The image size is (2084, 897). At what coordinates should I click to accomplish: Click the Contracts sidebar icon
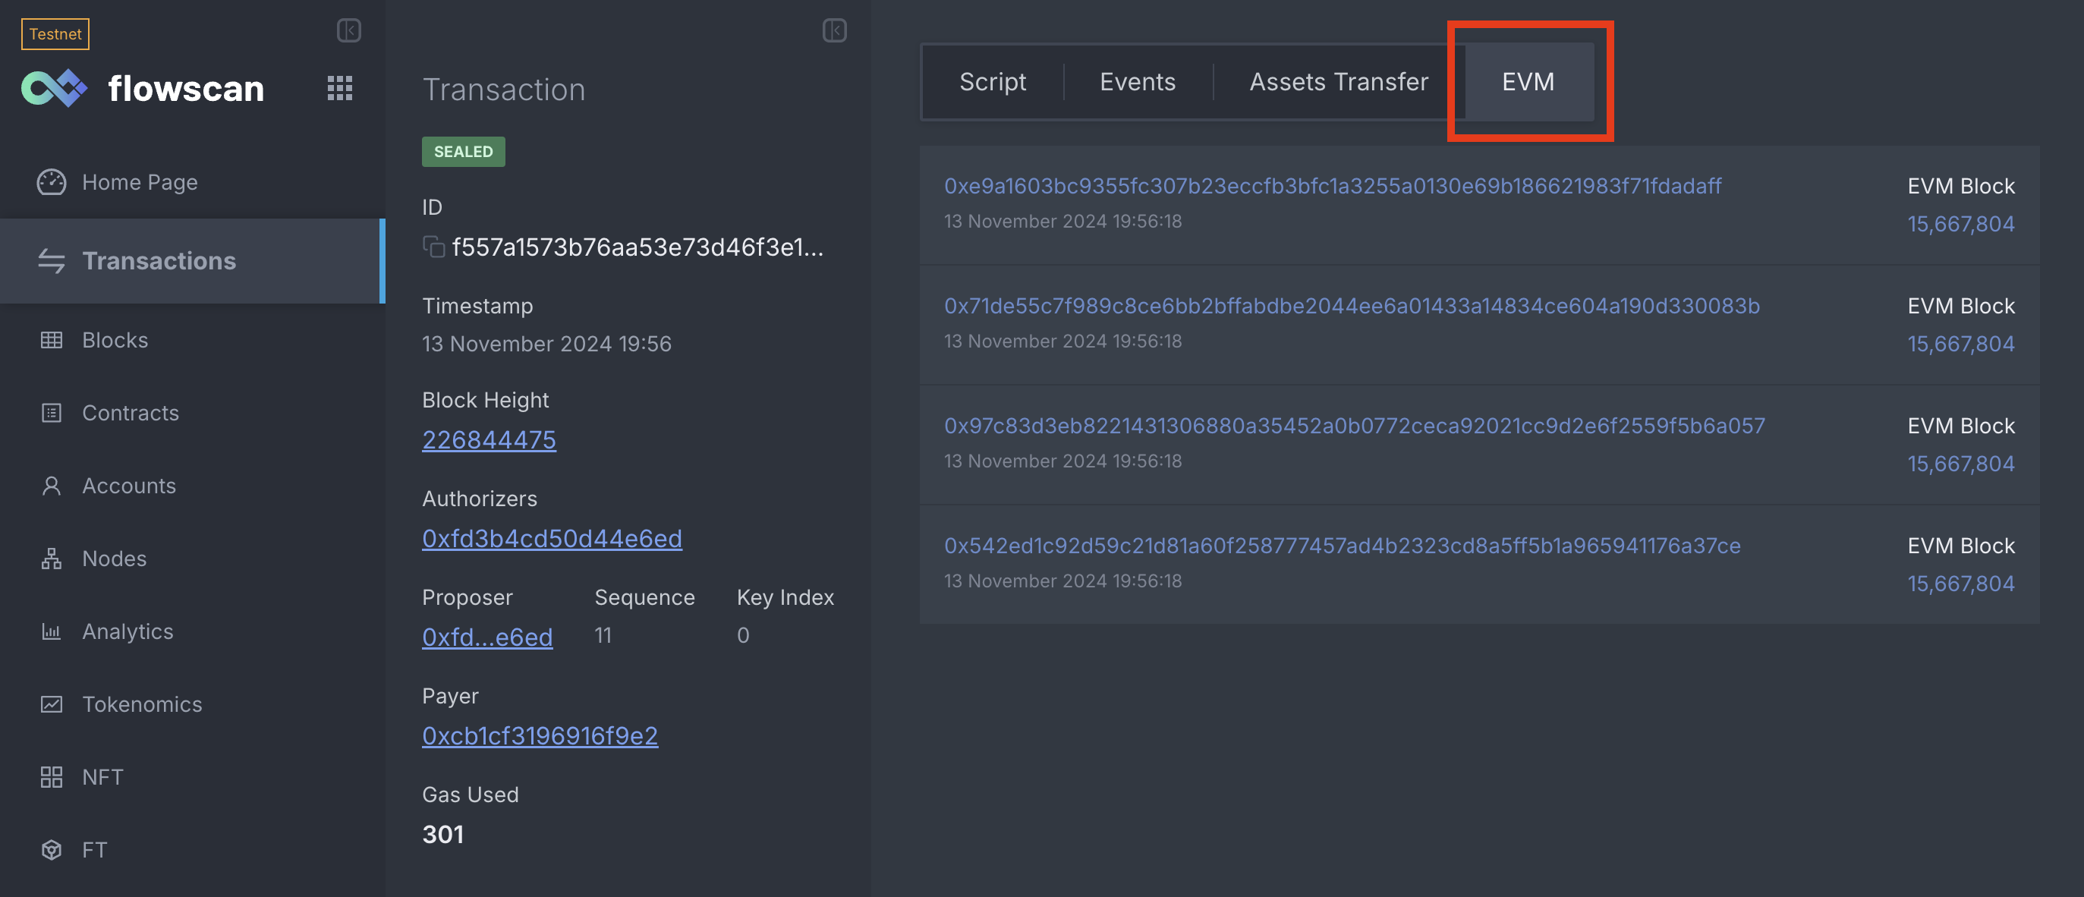[52, 413]
